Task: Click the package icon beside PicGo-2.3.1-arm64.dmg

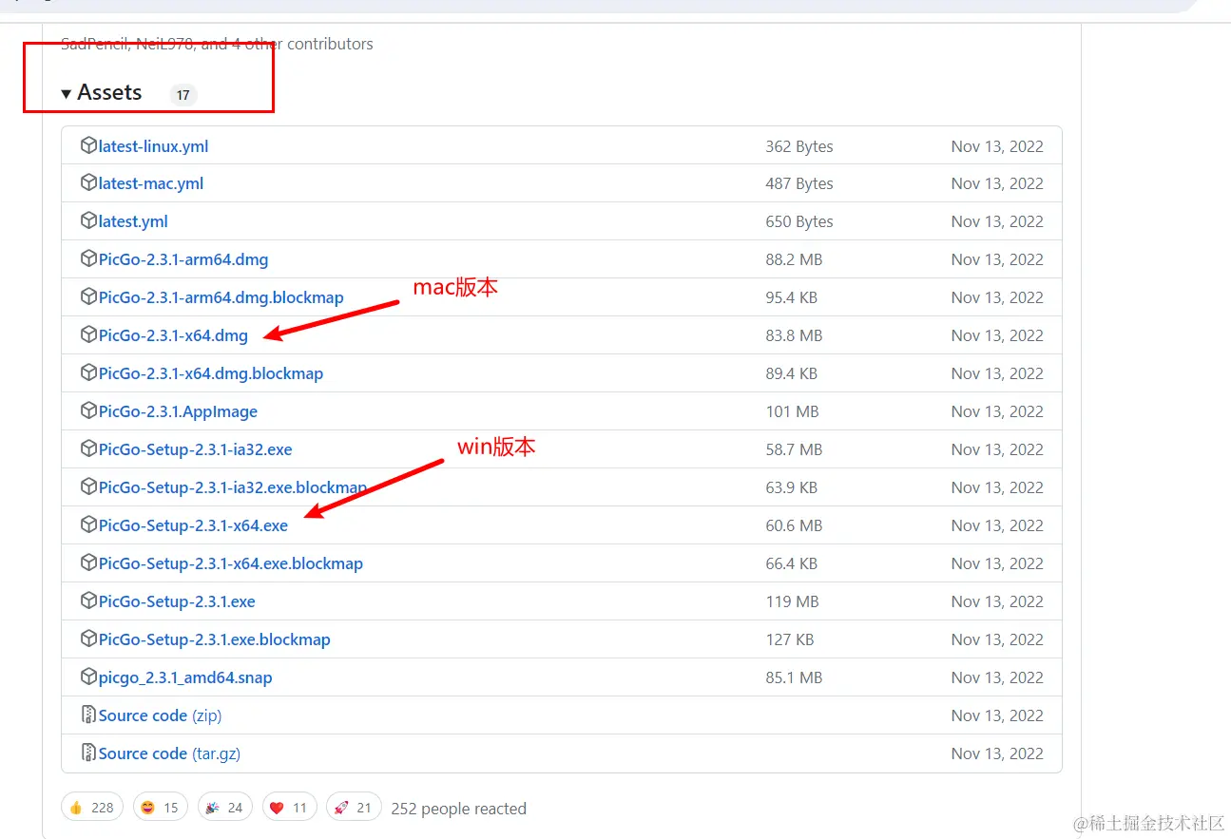Action: coord(88,259)
